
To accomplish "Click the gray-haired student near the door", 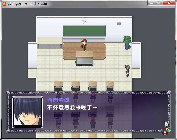I will [127, 71].
